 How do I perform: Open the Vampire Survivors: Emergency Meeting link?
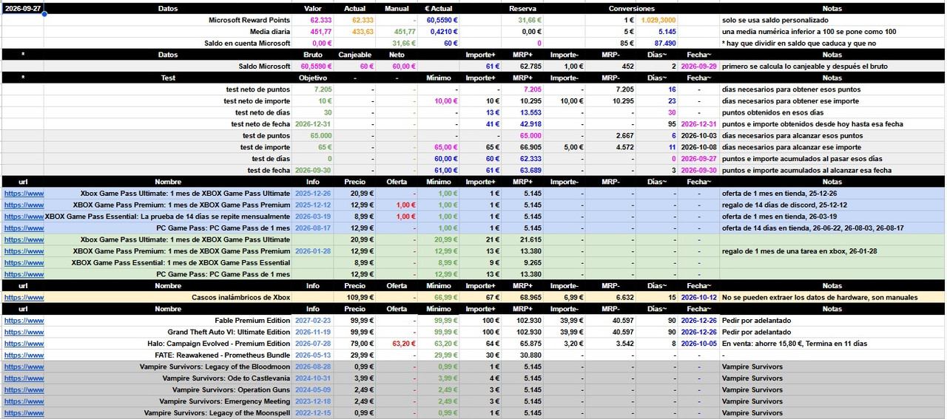[x=24, y=401]
